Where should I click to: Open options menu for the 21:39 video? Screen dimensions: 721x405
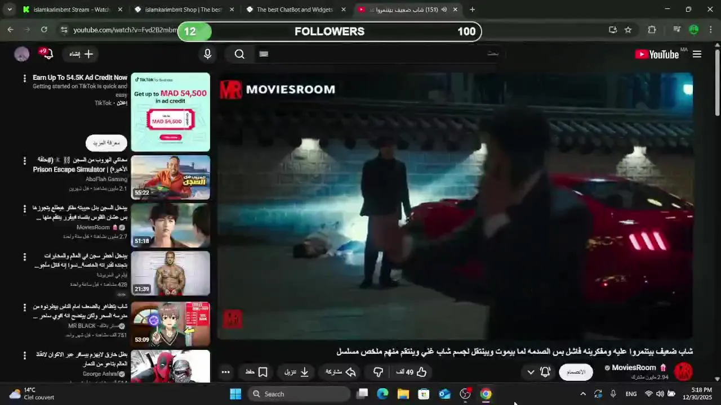click(x=24, y=256)
